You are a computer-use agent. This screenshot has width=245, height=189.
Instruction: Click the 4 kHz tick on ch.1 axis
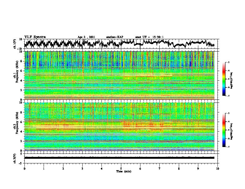tap(22, 81)
